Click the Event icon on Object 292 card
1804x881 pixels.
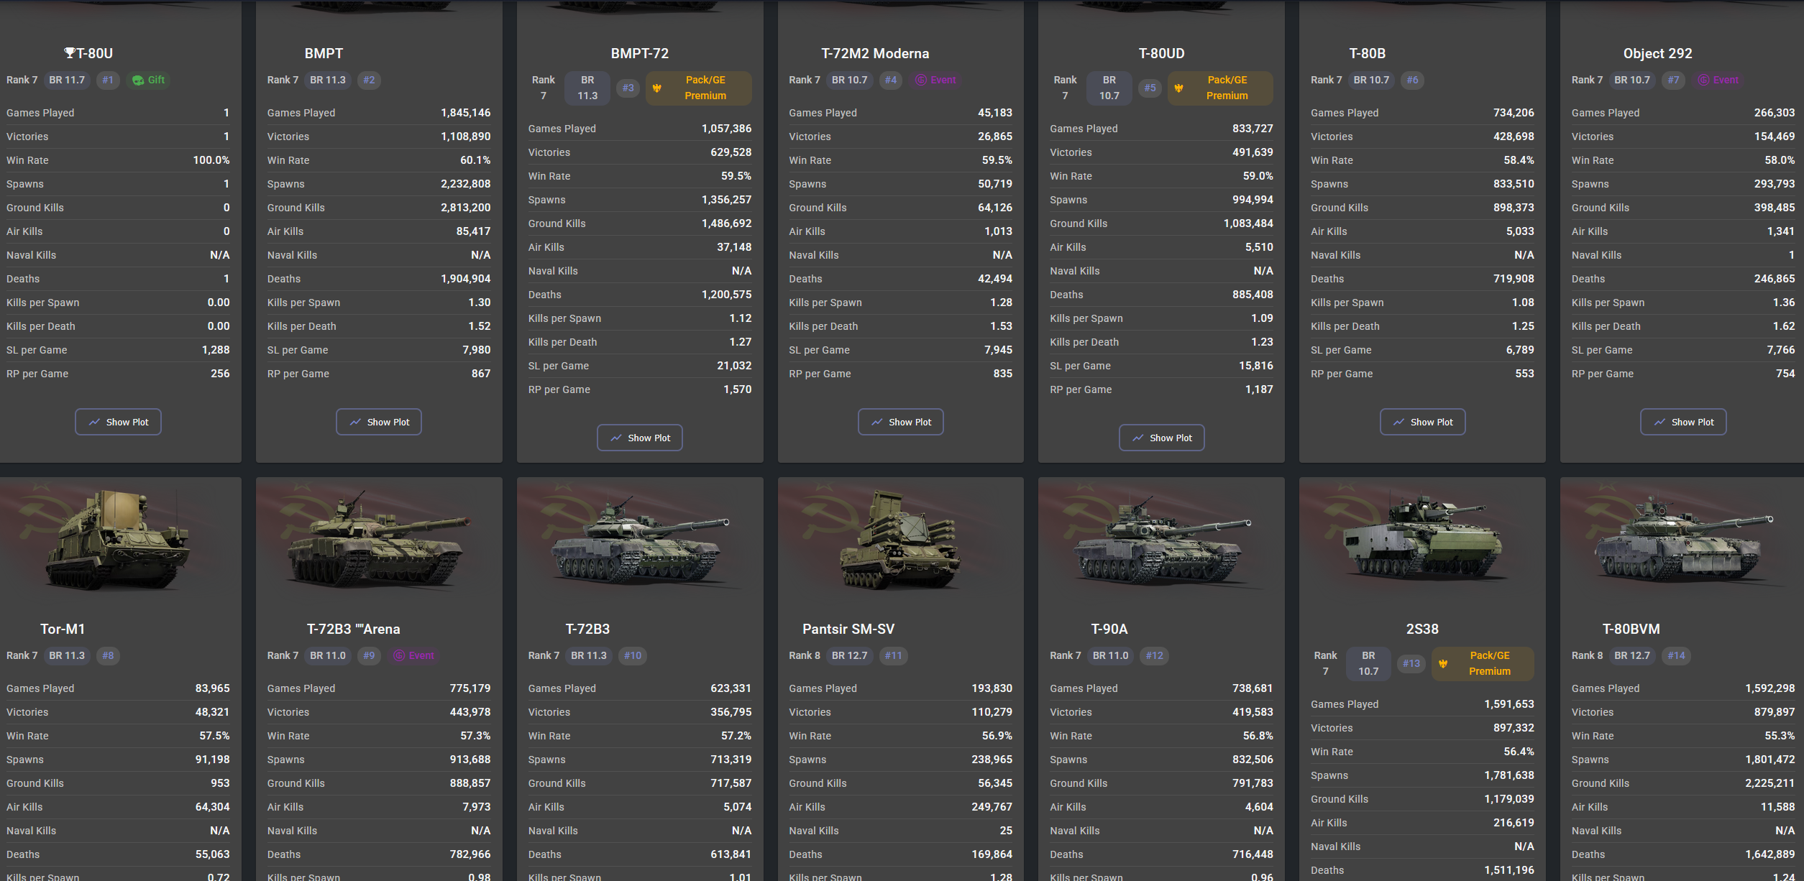(x=1703, y=80)
